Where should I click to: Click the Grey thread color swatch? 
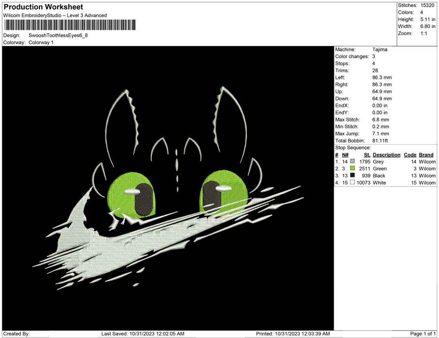coord(353,161)
